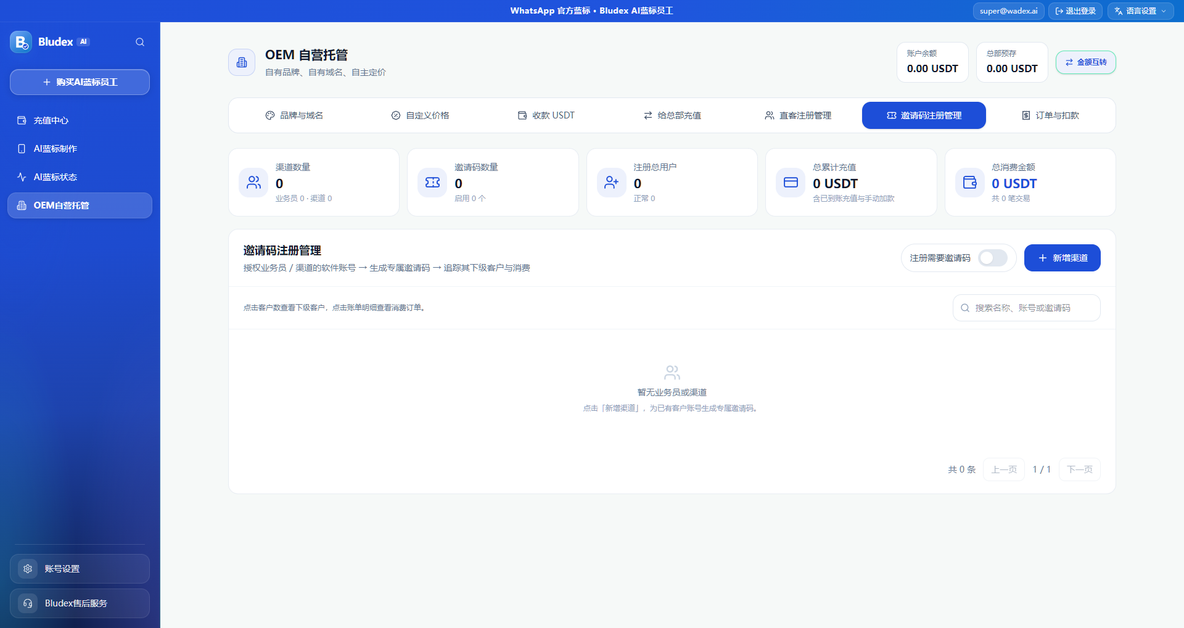The height and width of the screenshot is (628, 1184).
Task: Click the 渠道数量 users icon
Action: click(253, 183)
